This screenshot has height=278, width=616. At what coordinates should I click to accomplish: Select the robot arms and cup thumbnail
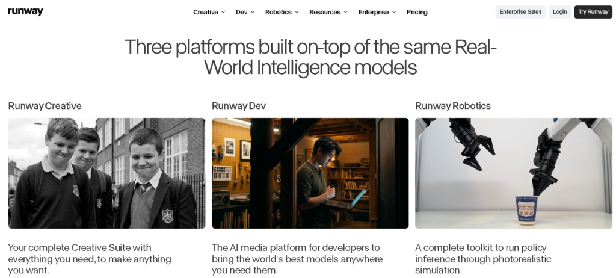tap(514, 173)
